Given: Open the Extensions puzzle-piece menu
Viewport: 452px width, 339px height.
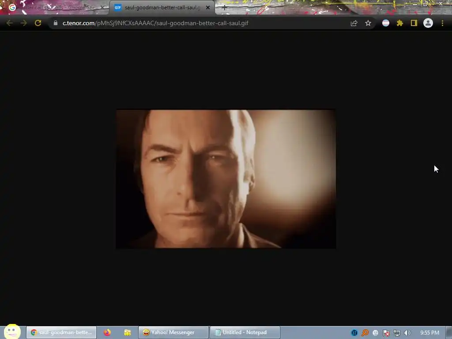Looking at the screenshot, I should pos(400,23).
